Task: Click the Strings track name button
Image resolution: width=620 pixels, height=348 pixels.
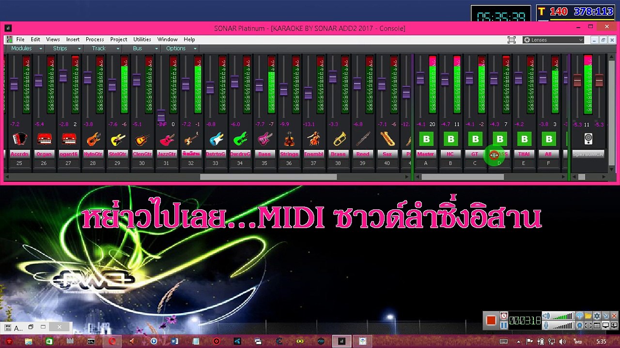Action: coord(289,154)
